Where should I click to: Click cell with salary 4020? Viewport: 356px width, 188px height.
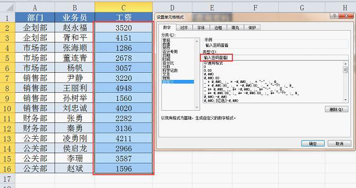tap(123, 108)
